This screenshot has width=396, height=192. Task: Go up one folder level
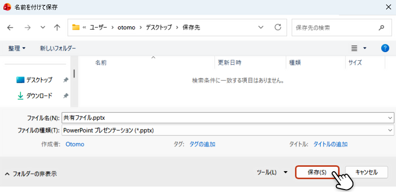(x=57, y=28)
